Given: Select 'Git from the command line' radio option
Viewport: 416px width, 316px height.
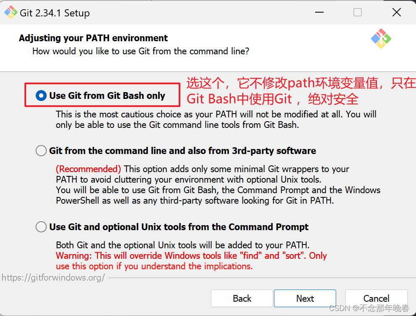Looking at the screenshot, I should click(41, 151).
